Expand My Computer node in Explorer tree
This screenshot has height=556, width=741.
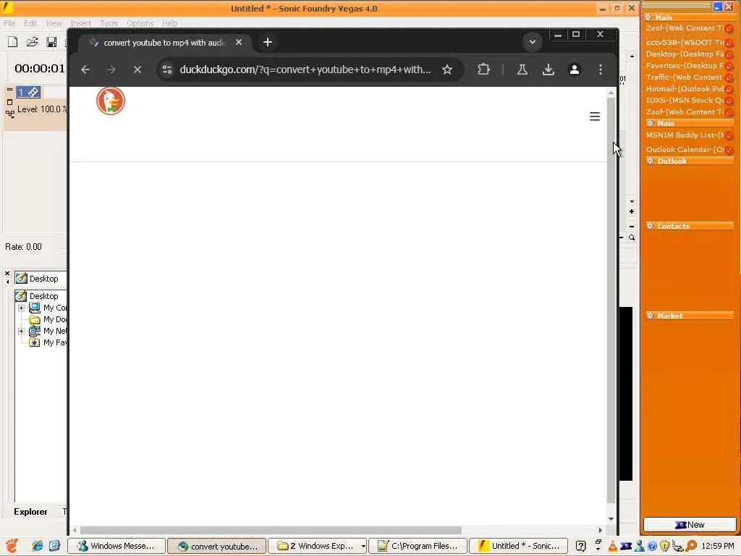coord(21,308)
